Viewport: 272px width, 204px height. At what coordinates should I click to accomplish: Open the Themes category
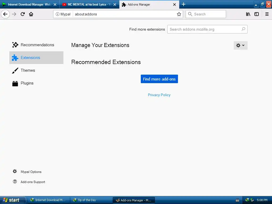pyautogui.click(x=36, y=70)
